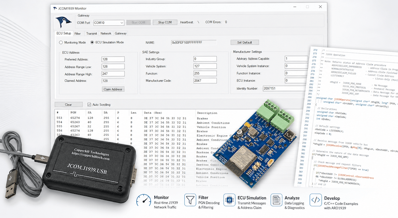The image size is (398, 218).
Task: Click the Industry Group field
Action: pos(205,59)
